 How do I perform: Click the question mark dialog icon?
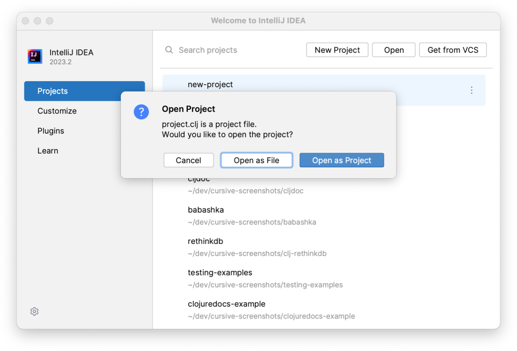point(141,112)
